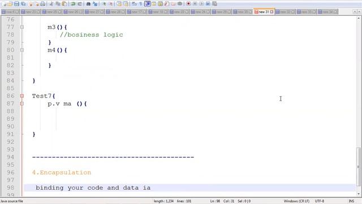
Task: Click the 'INS' insert mode indicator
Action: [351, 201]
